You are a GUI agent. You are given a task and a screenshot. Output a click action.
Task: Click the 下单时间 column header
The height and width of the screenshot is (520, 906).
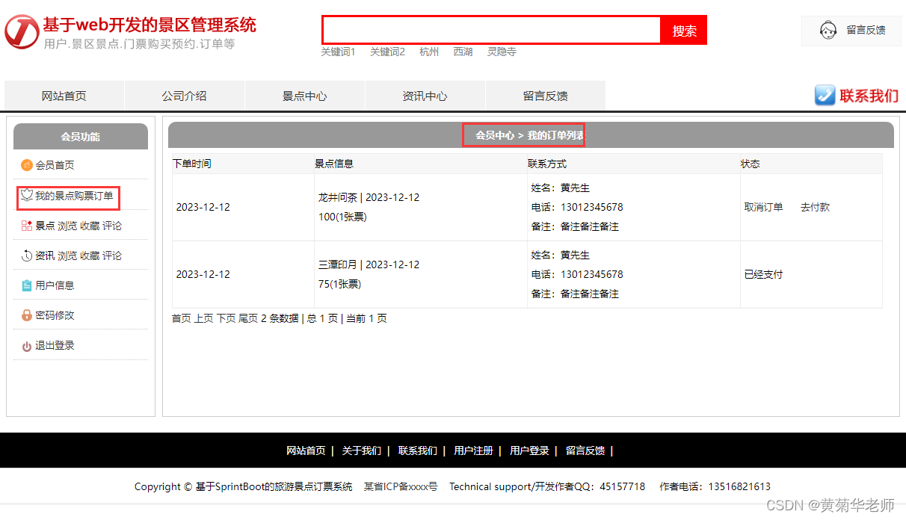point(191,164)
